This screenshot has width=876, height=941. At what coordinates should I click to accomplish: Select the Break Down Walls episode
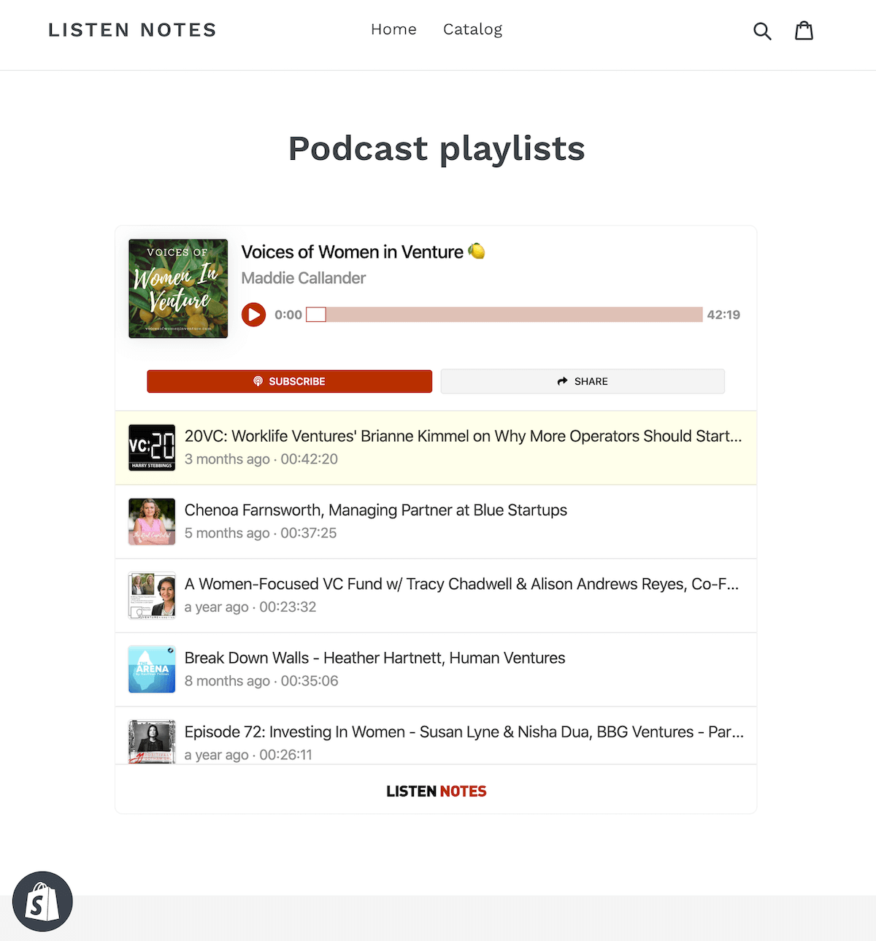point(436,669)
